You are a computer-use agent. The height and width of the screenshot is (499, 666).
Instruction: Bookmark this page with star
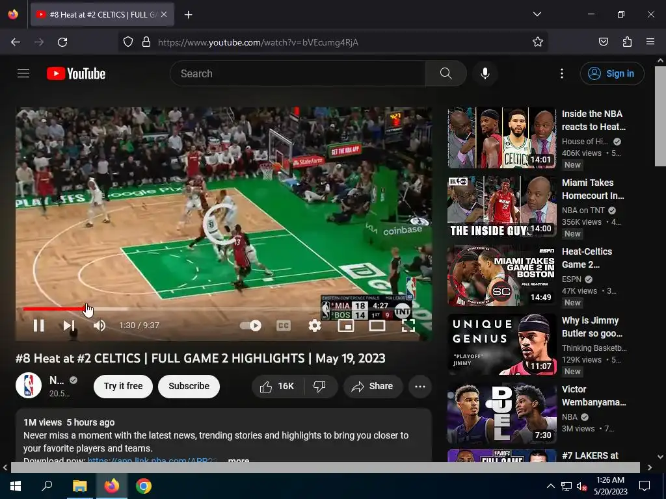click(x=538, y=42)
